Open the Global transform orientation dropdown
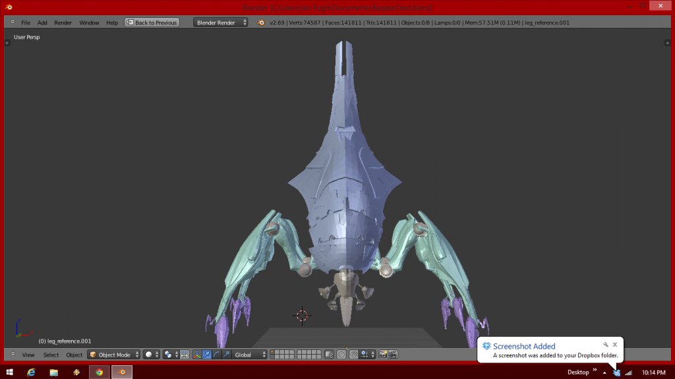 pos(250,355)
